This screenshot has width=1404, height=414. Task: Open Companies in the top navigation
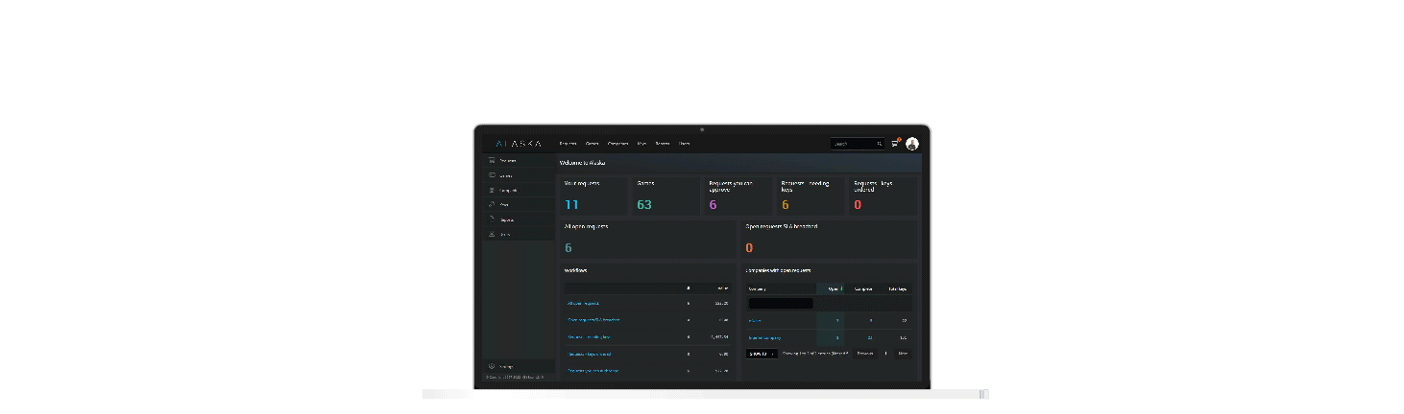coord(617,144)
